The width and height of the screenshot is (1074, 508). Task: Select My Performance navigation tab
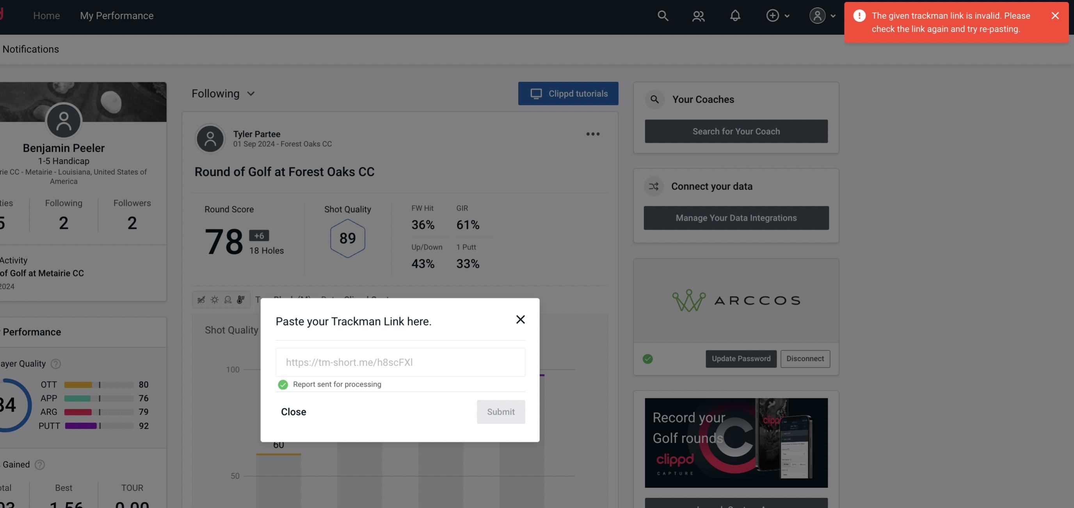pos(116,15)
